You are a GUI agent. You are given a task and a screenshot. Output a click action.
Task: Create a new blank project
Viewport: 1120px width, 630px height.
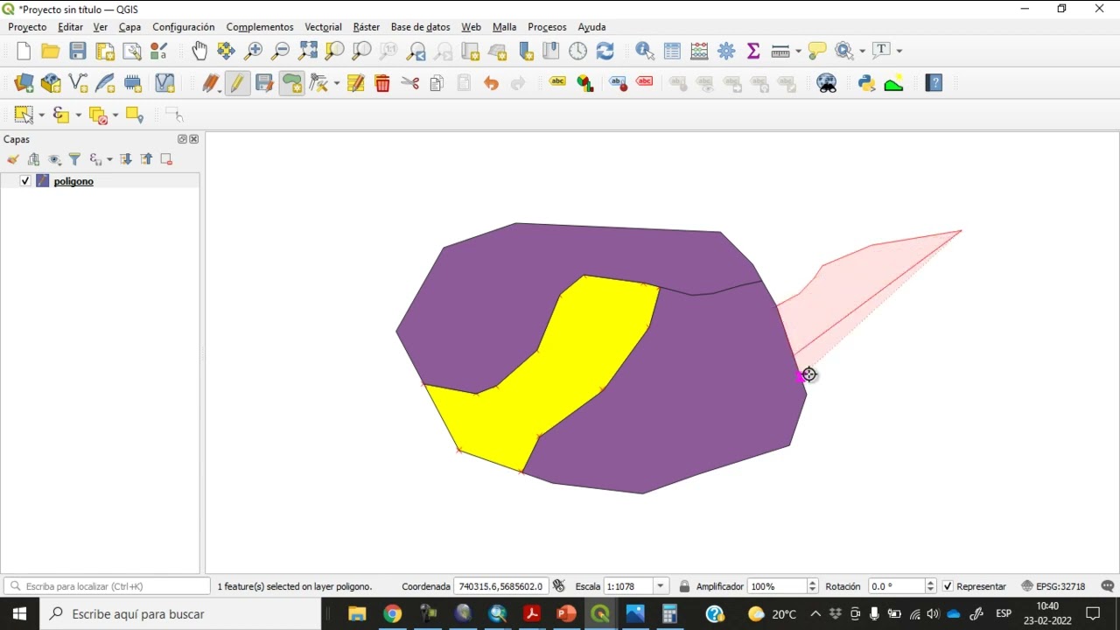pyautogui.click(x=24, y=51)
